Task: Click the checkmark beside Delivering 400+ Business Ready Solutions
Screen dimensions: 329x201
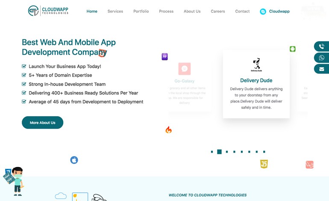Action: click(x=24, y=93)
